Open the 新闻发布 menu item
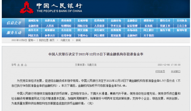 point(33,20)
